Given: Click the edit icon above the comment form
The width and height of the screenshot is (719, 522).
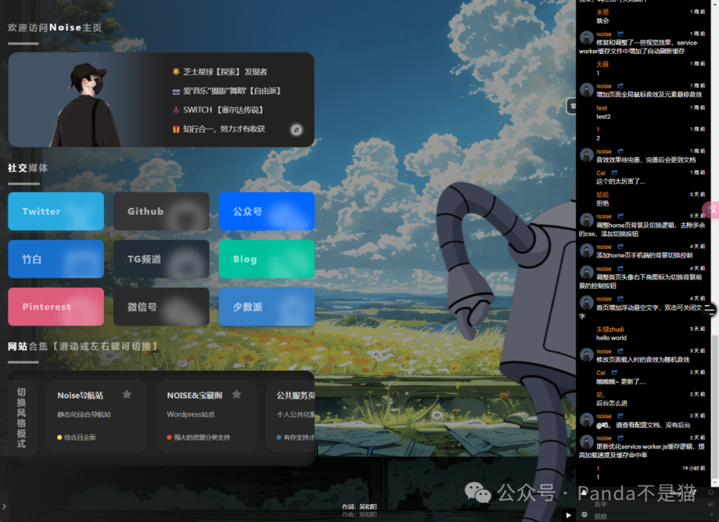Looking at the screenshot, I should click(693, 492).
